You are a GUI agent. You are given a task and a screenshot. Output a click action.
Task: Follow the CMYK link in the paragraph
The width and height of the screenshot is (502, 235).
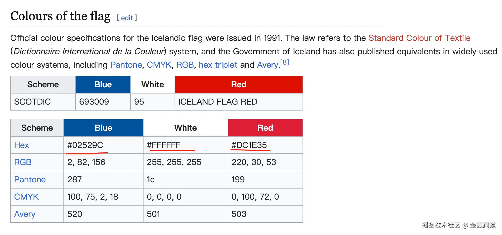[x=159, y=65]
